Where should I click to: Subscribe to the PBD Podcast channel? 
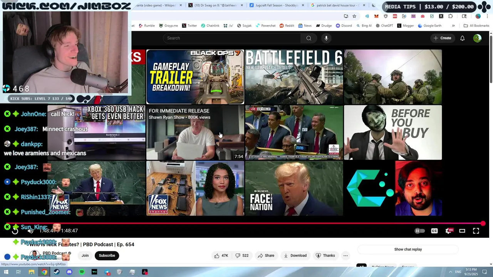[107, 255]
